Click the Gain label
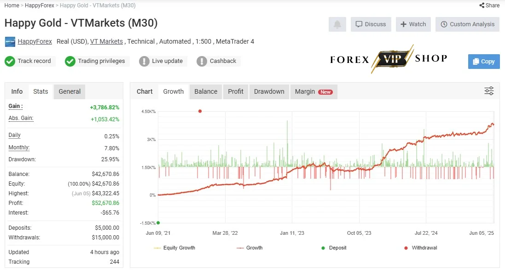Image resolution: width=505 pixels, height=272 pixels. (16, 106)
